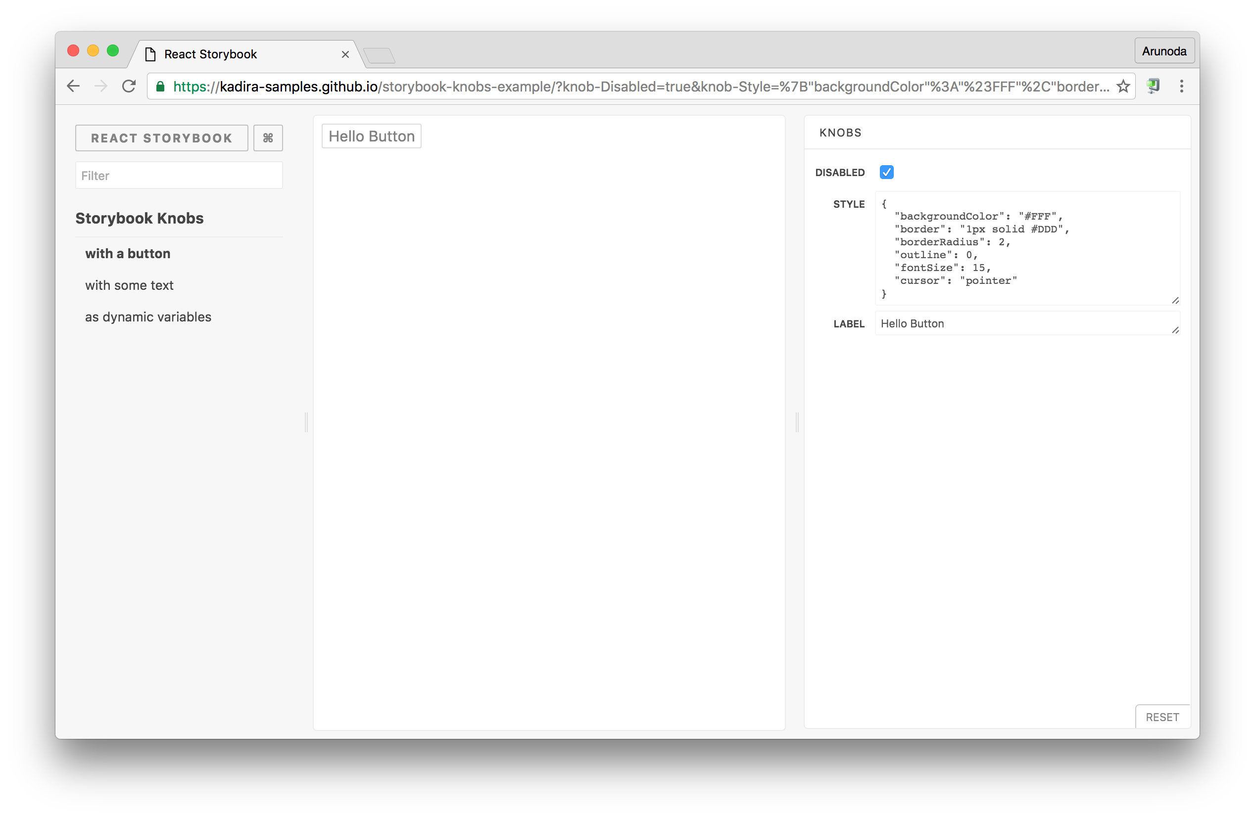
Task: Click the keyboard shortcut icon next to Storybook
Action: (x=268, y=138)
